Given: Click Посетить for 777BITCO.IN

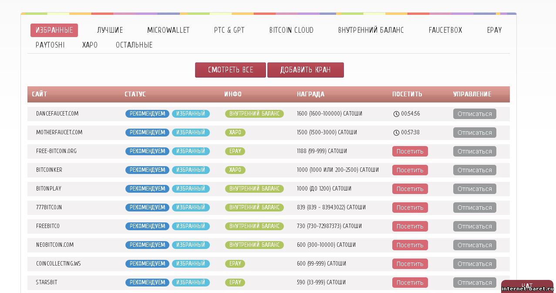Looking at the screenshot, I should coord(410,208).
